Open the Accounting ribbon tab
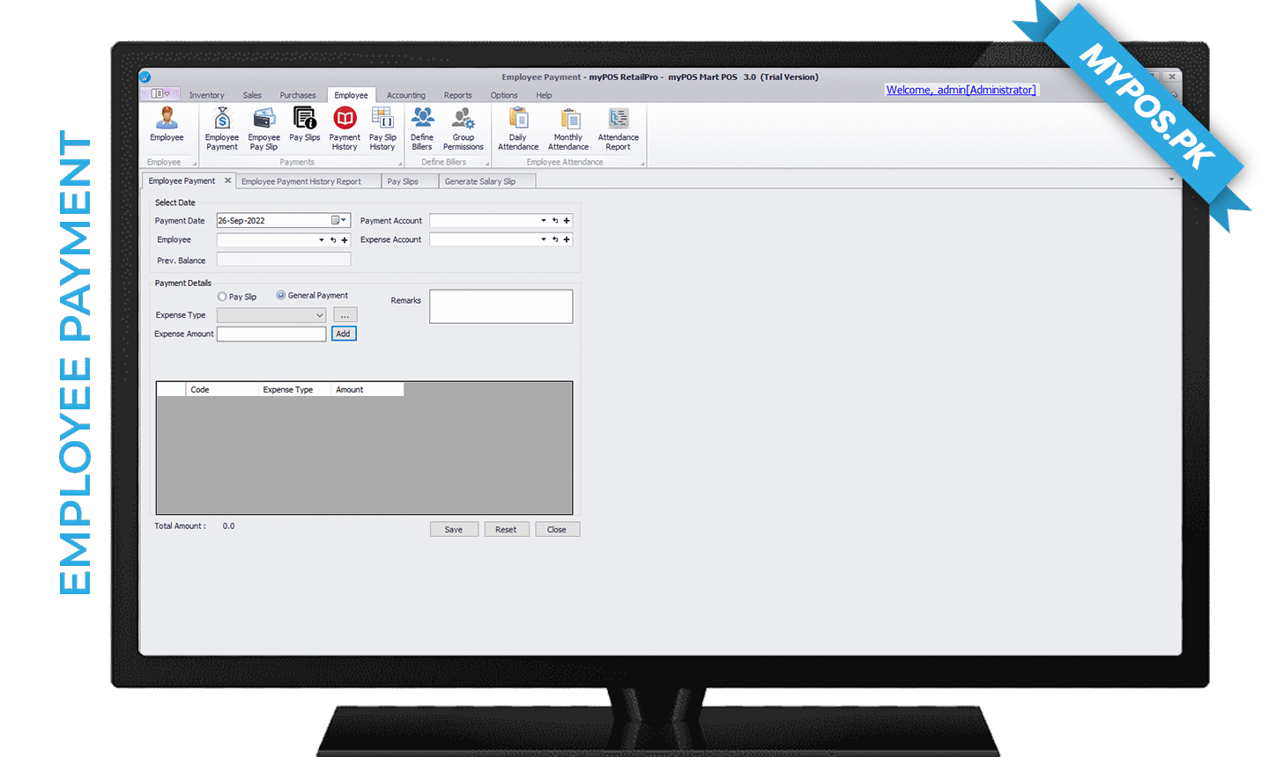1269x757 pixels. (x=405, y=95)
